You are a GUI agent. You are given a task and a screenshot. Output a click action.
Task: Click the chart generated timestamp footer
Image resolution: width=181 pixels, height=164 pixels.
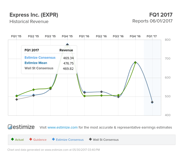pyautogui.click(x=54, y=150)
